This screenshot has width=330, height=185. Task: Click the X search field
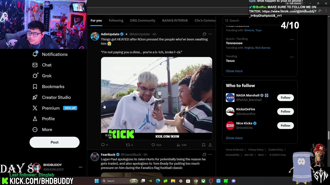pyautogui.click(x=260, y=21)
